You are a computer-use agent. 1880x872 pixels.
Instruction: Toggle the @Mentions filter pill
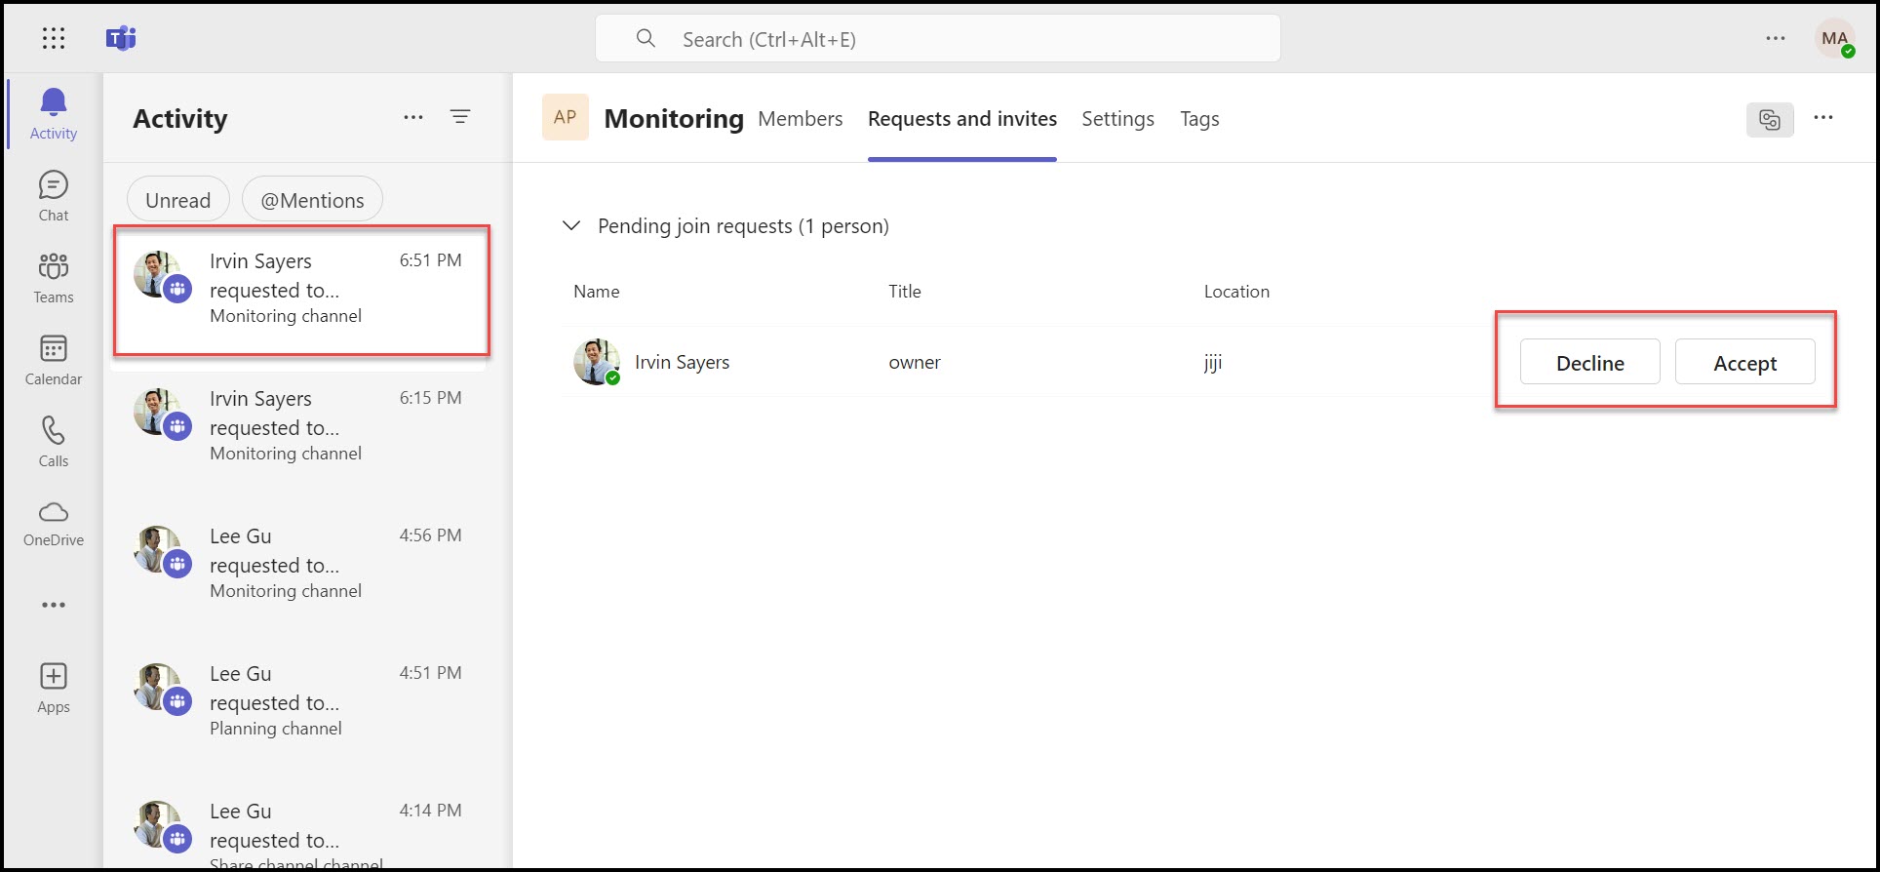click(x=312, y=200)
